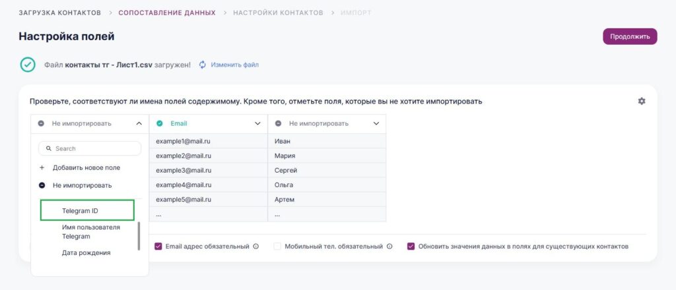Image resolution: width=676 pixels, height=290 pixels.
Task: Click cell example4@mail.ru
Action: [208, 185]
